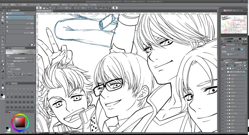Adjust the layer opacity slider

pyautogui.click(x=238, y=63)
